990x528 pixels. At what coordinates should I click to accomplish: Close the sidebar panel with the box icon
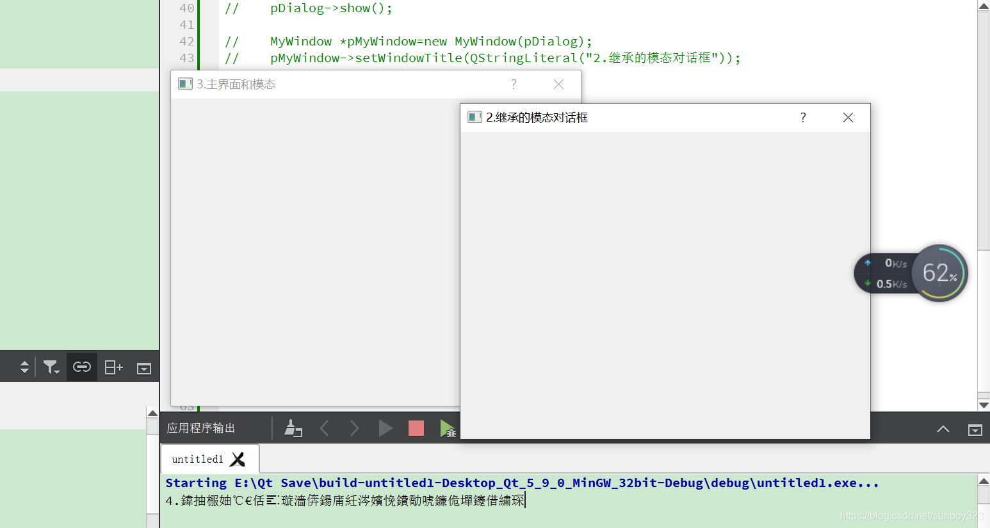click(x=144, y=368)
